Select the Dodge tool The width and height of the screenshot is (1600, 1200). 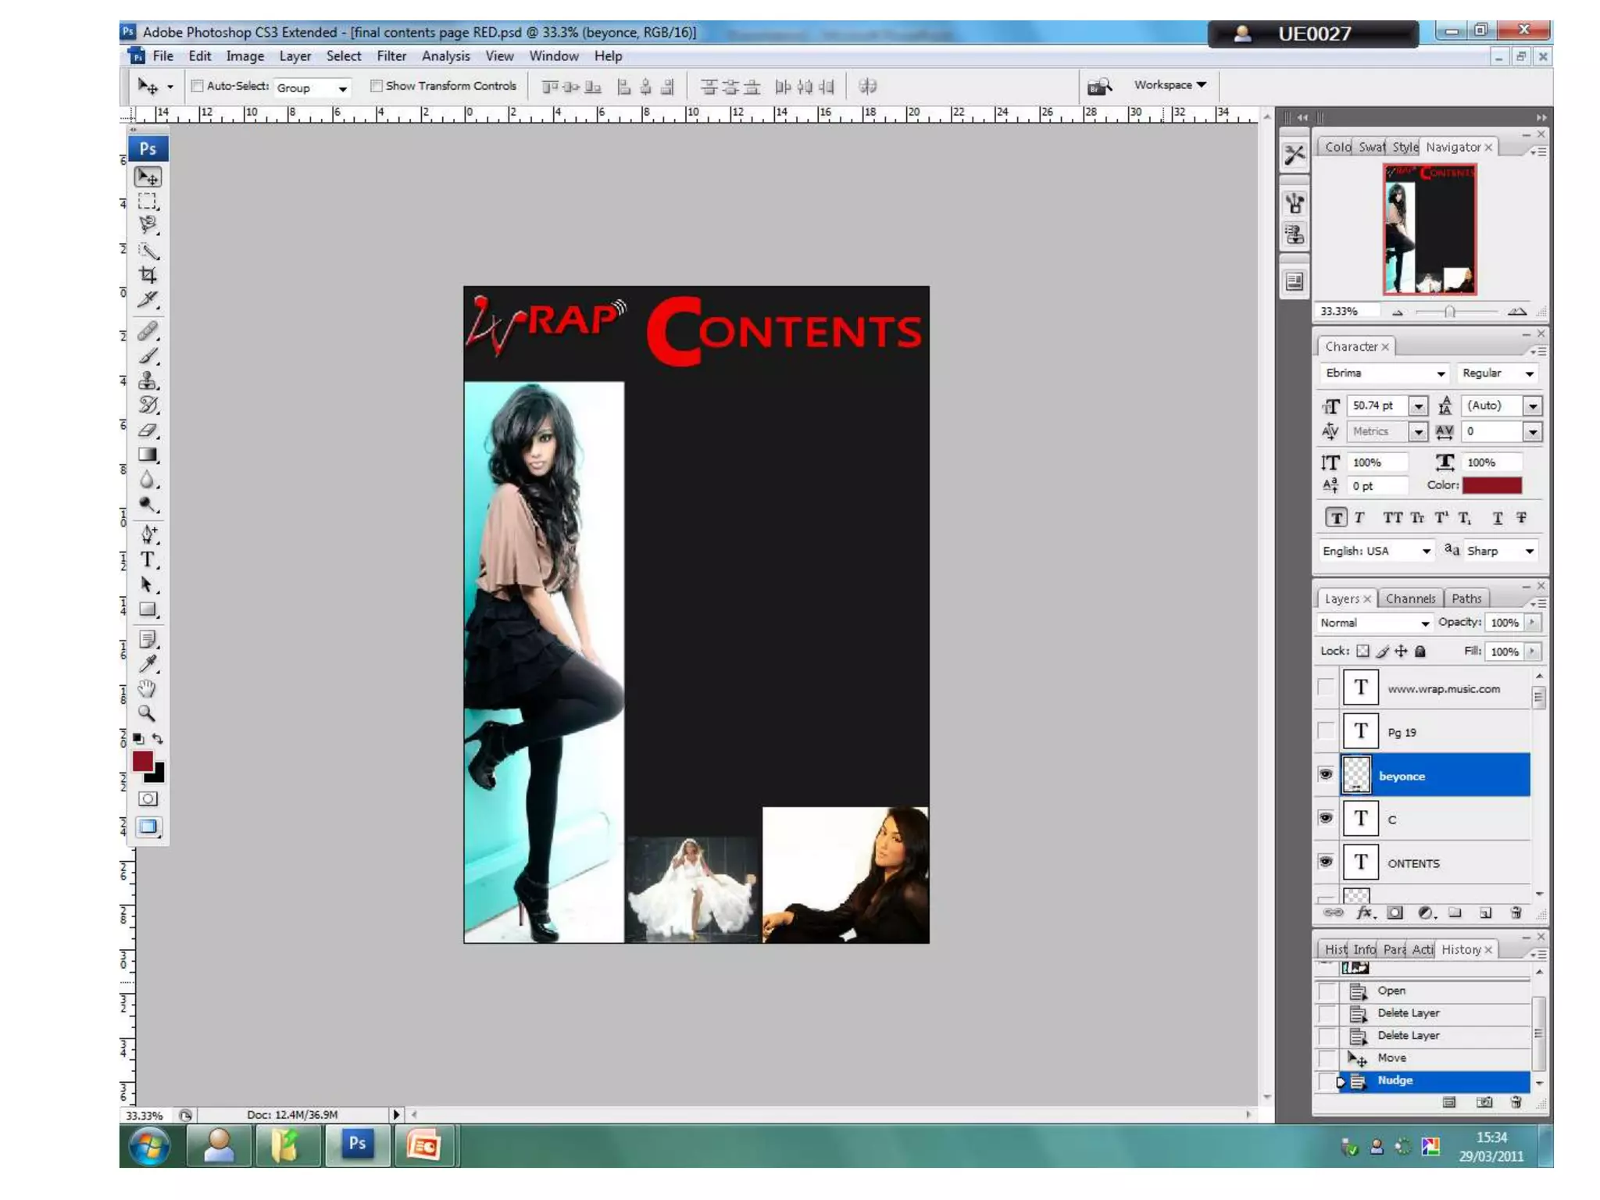pos(148,505)
